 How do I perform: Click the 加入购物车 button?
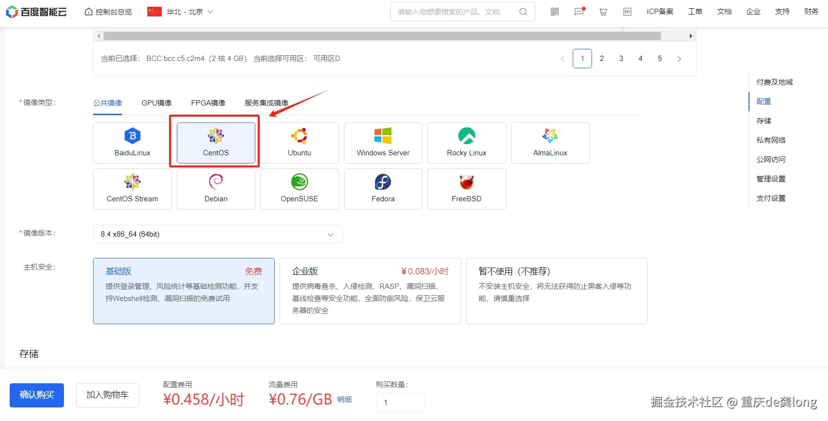pos(108,395)
